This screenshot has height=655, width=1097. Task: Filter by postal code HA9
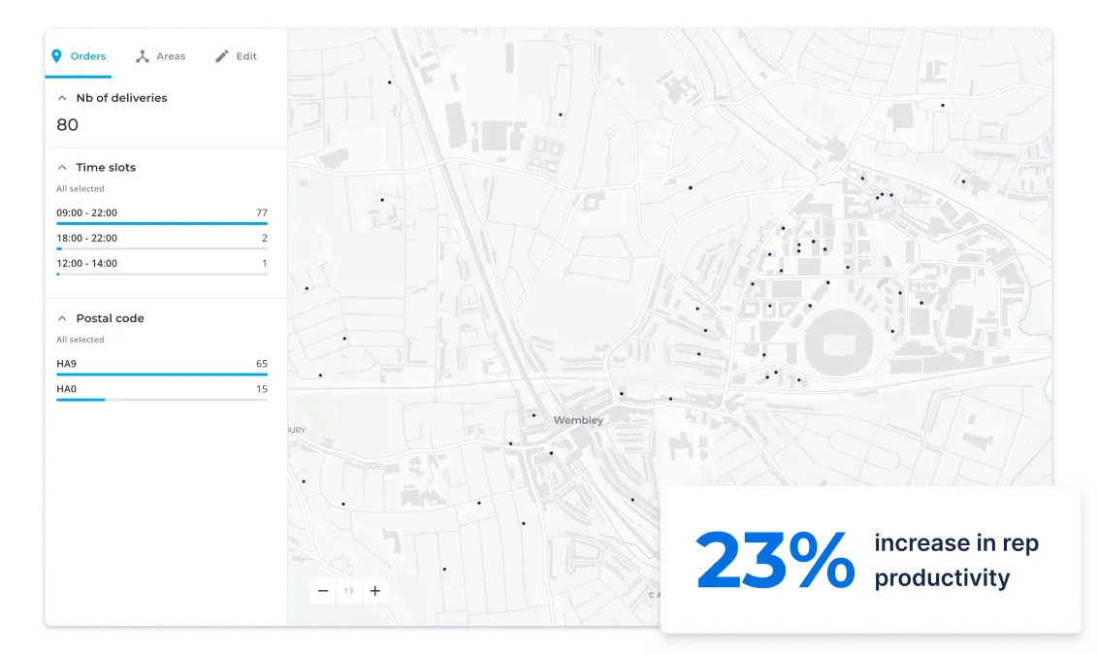coord(66,364)
